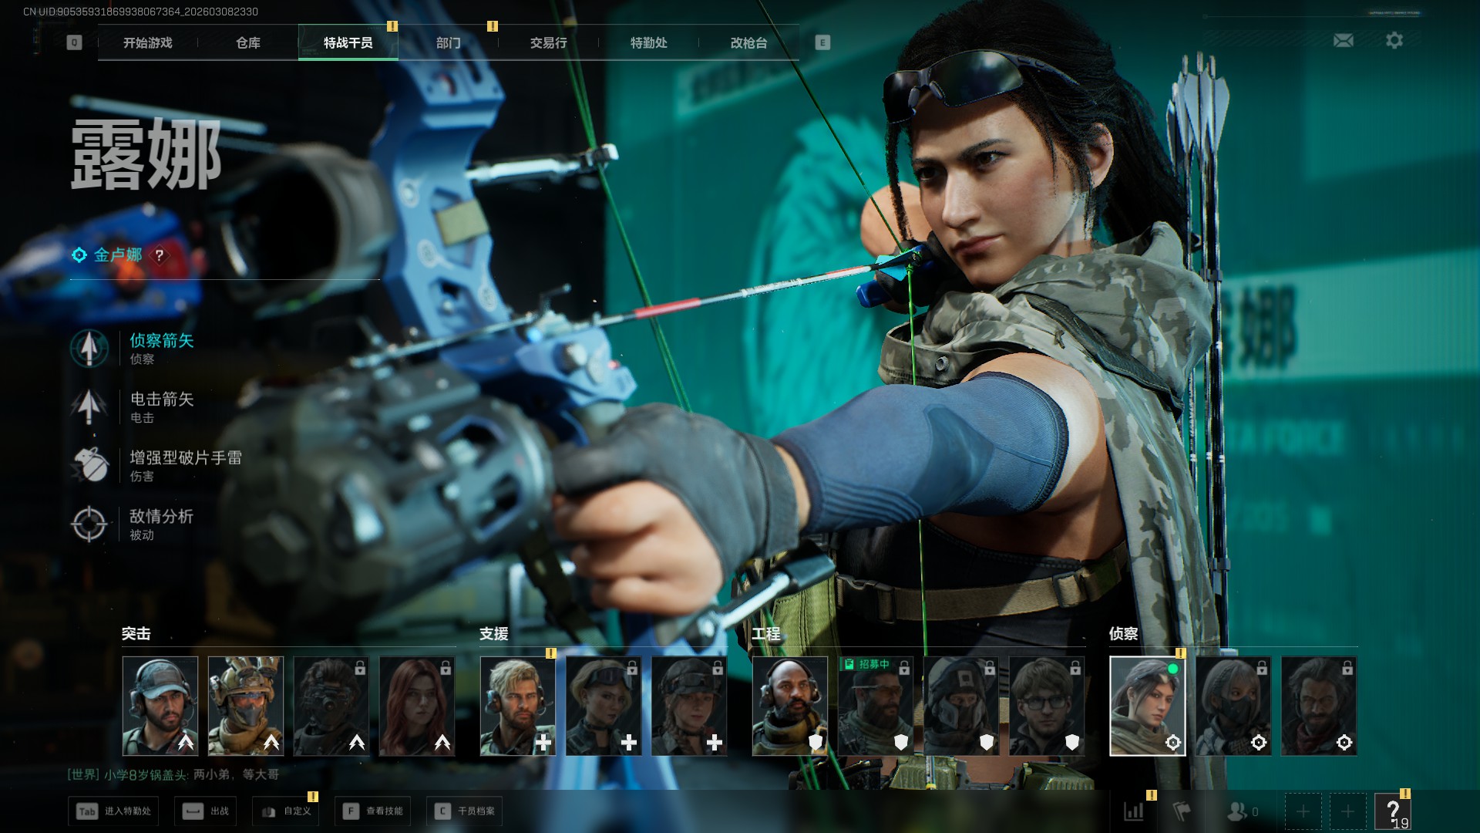Viewport: 1480px width, 833px height.
Task: Click the 自定义 customize button
Action: tap(286, 811)
